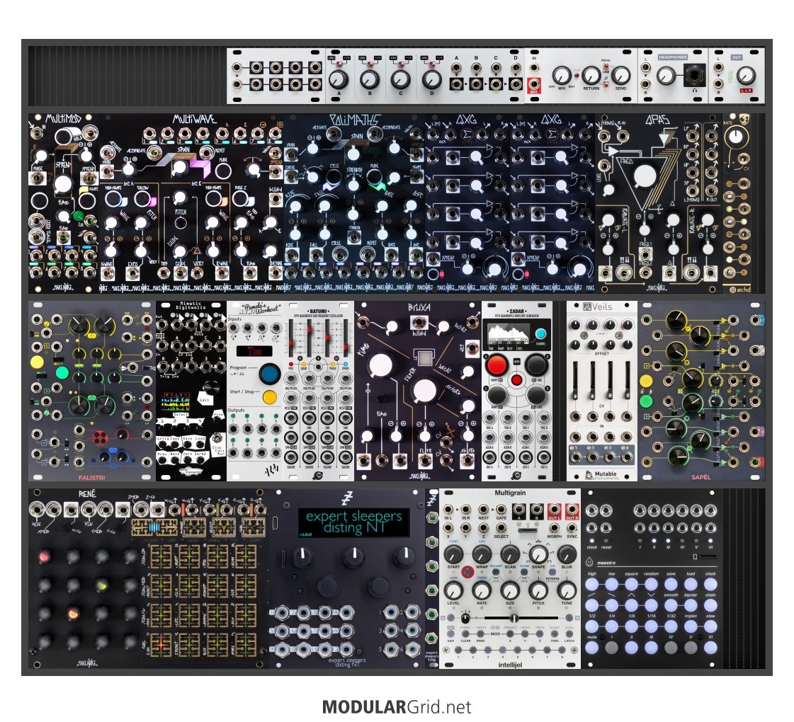
Task: Toggle the smooth button on maestro
Action: 671,604
